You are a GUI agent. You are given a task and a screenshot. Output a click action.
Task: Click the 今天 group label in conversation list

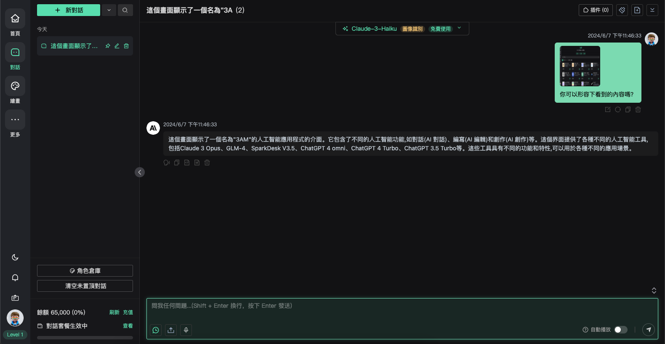click(42, 29)
